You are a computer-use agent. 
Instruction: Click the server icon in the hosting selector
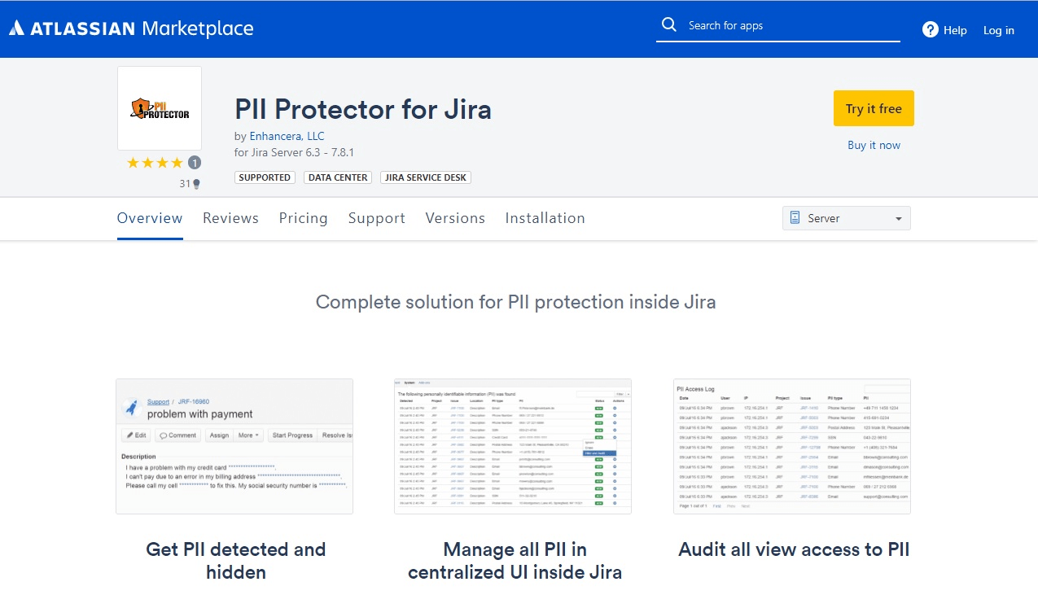pos(794,217)
